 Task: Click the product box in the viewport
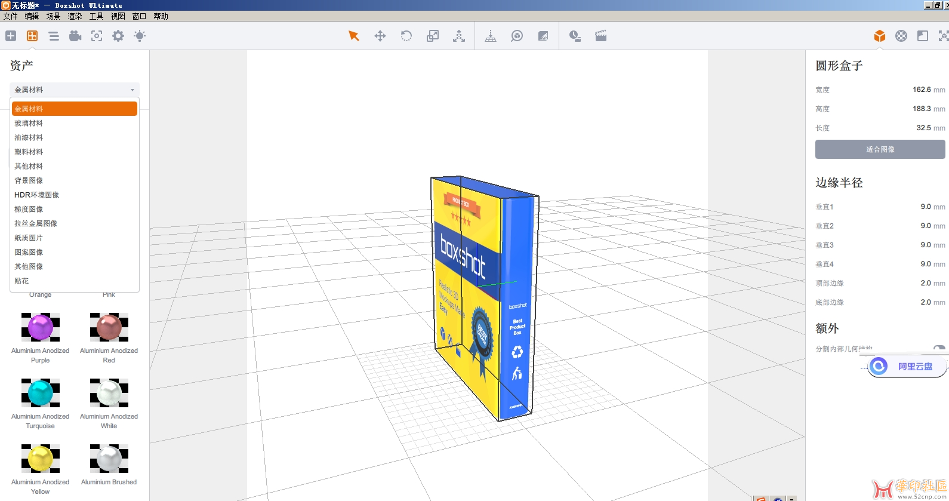point(483,299)
